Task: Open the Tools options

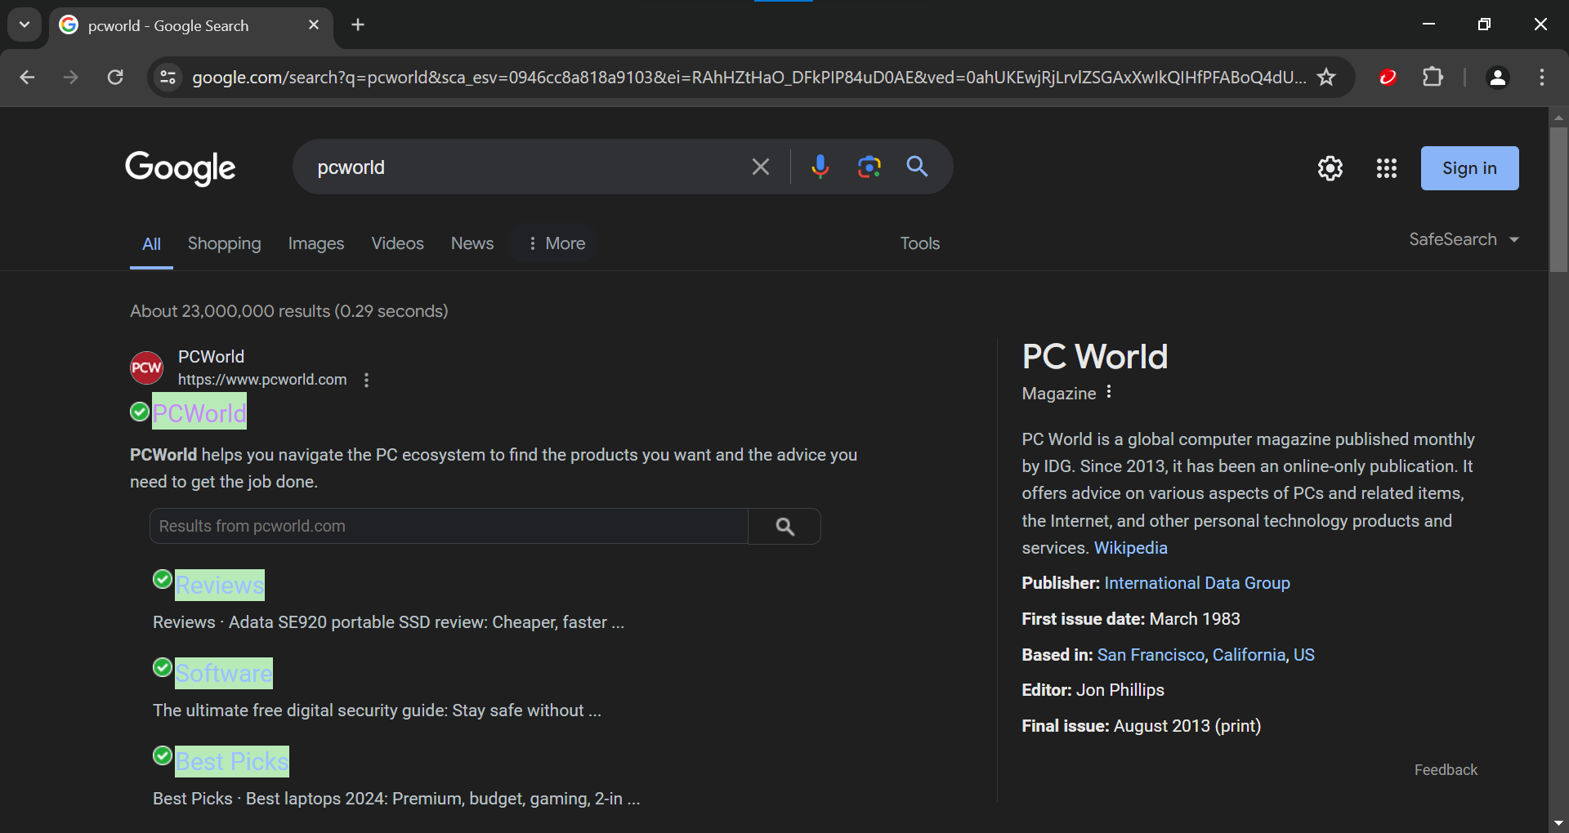Action: pos(919,243)
